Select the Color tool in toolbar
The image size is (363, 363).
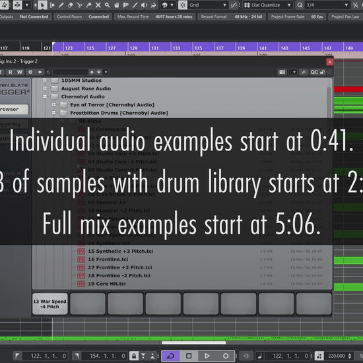pos(153,5)
